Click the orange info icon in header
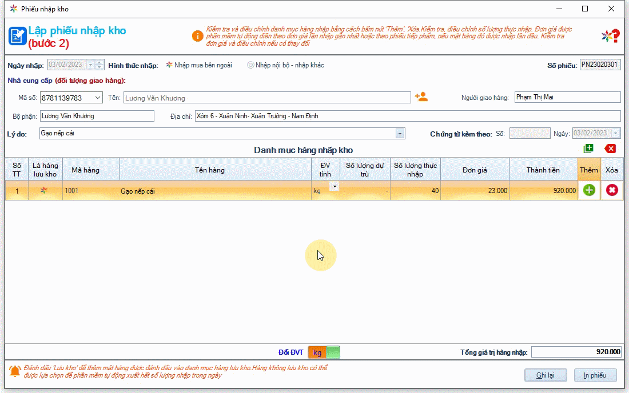 pyautogui.click(x=197, y=36)
